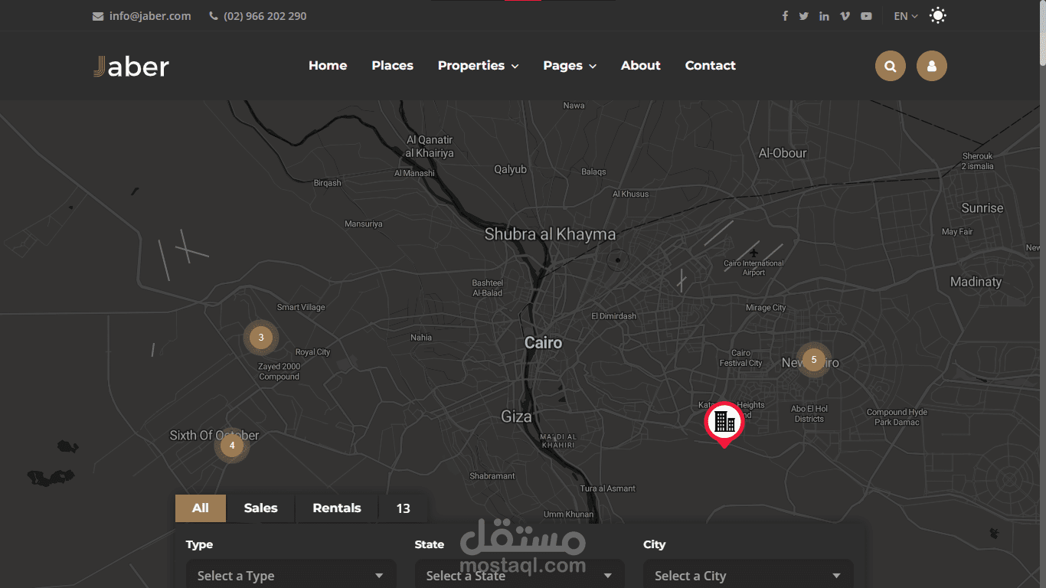Click the map cluster marker labeled 5
The image size is (1046, 588).
click(x=814, y=360)
